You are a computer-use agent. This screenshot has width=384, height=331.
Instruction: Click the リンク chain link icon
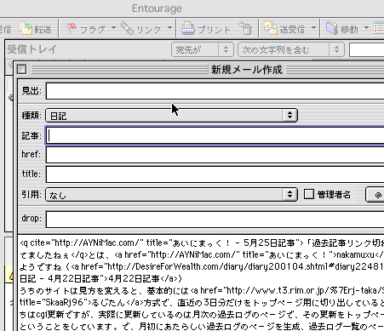tap(127, 28)
